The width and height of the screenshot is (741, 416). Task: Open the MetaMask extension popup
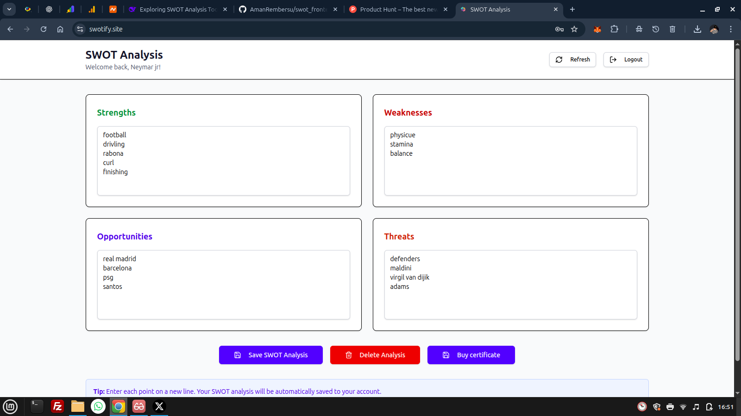[x=597, y=29]
